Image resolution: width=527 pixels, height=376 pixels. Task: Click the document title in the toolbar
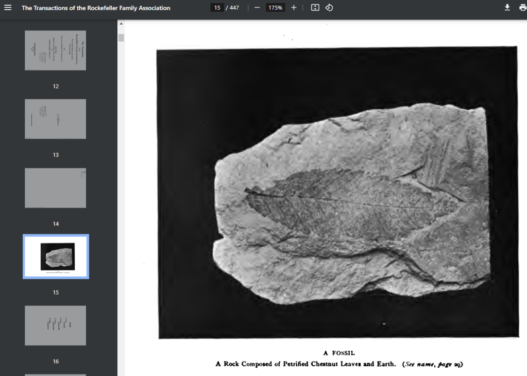coord(96,8)
